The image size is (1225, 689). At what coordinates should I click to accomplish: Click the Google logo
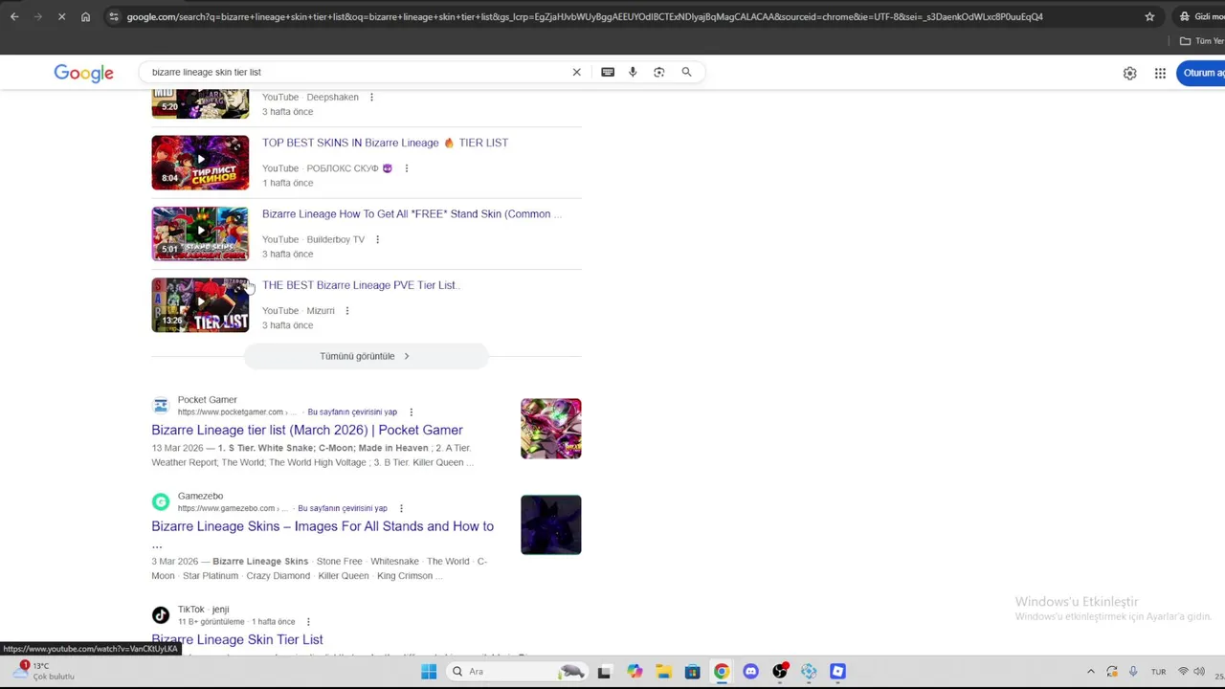tap(83, 73)
